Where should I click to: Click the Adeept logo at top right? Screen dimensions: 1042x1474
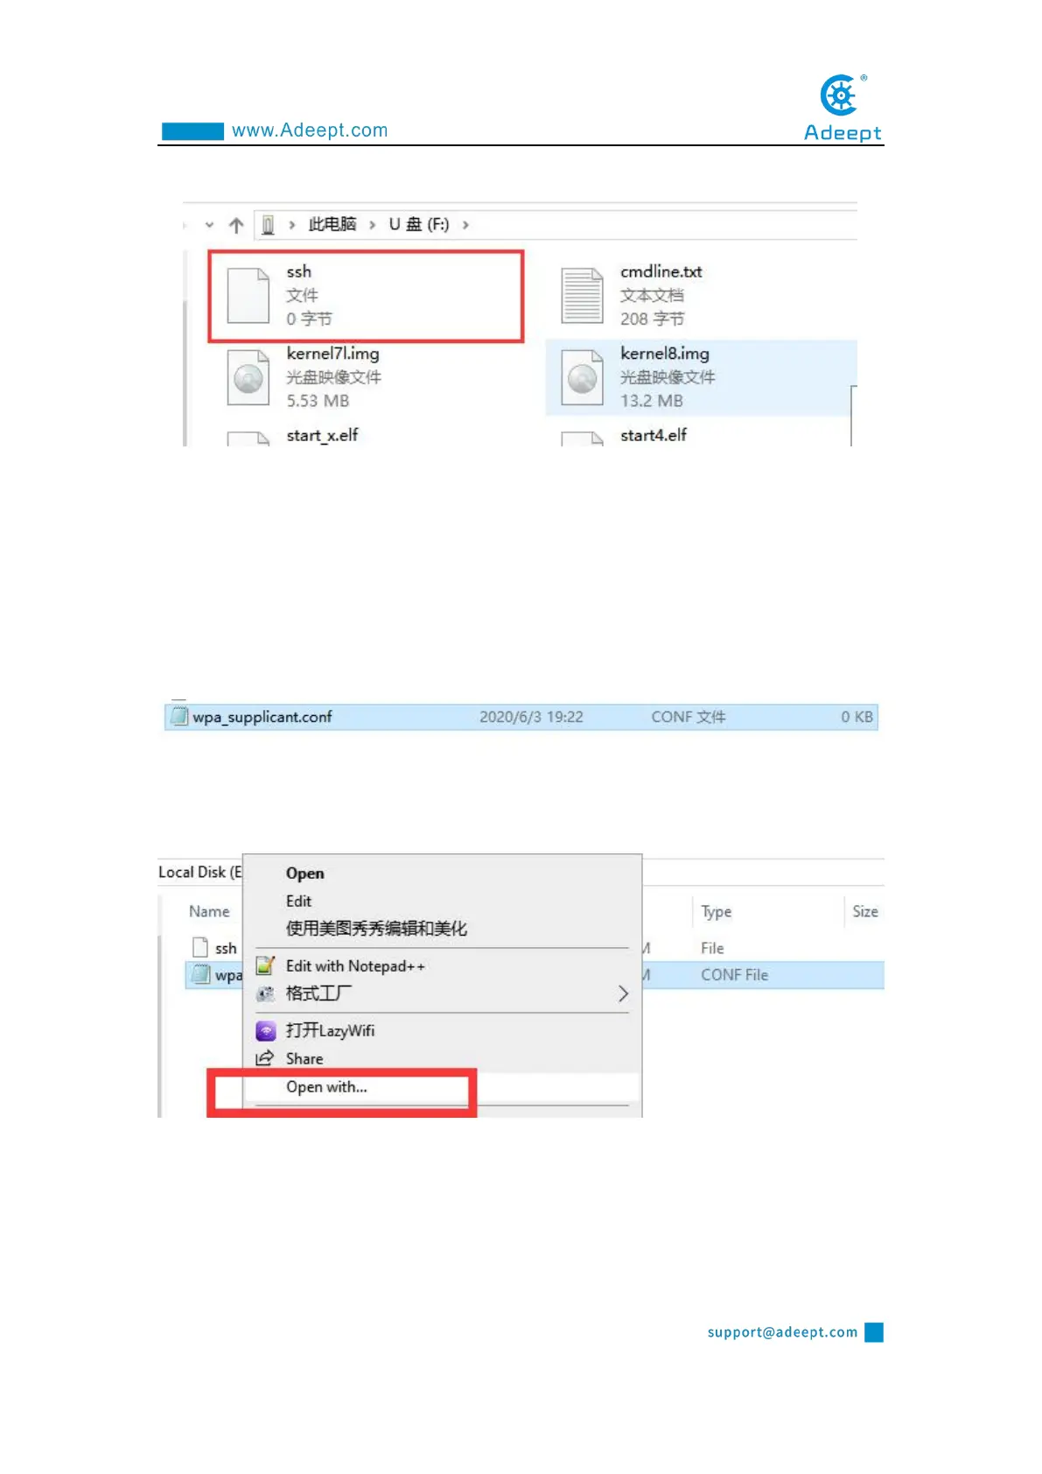(x=843, y=109)
